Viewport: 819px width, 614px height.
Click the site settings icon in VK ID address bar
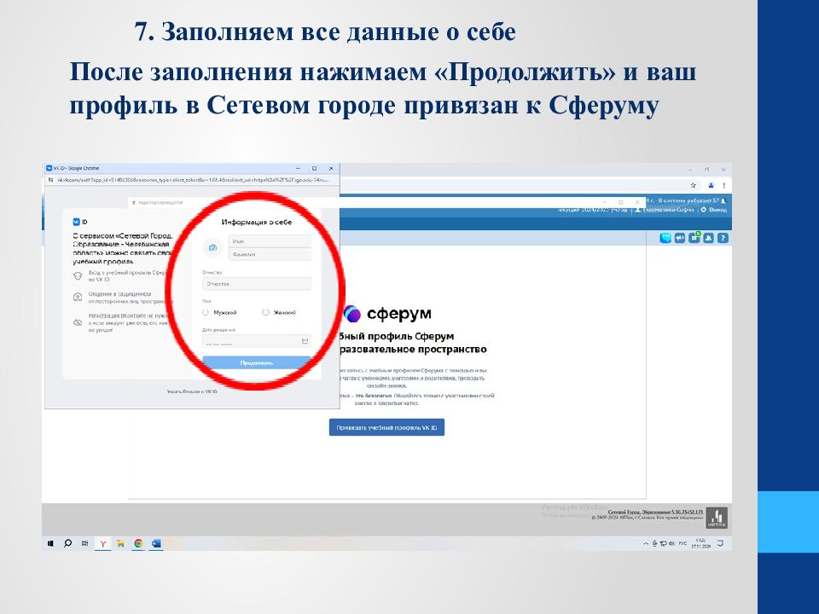pyautogui.click(x=51, y=180)
